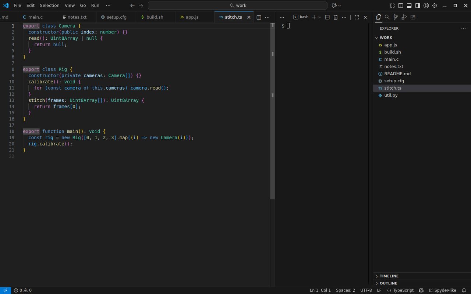This screenshot has width=471, height=294.
Task: Switch to the app.js tab
Action: coord(195,17)
